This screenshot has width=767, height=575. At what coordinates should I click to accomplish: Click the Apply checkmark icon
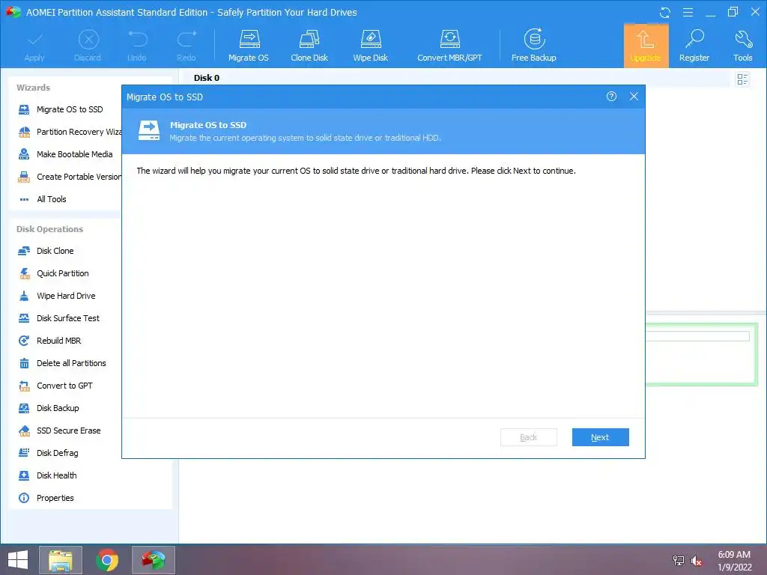pyautogui.click(x=34, y=46)
